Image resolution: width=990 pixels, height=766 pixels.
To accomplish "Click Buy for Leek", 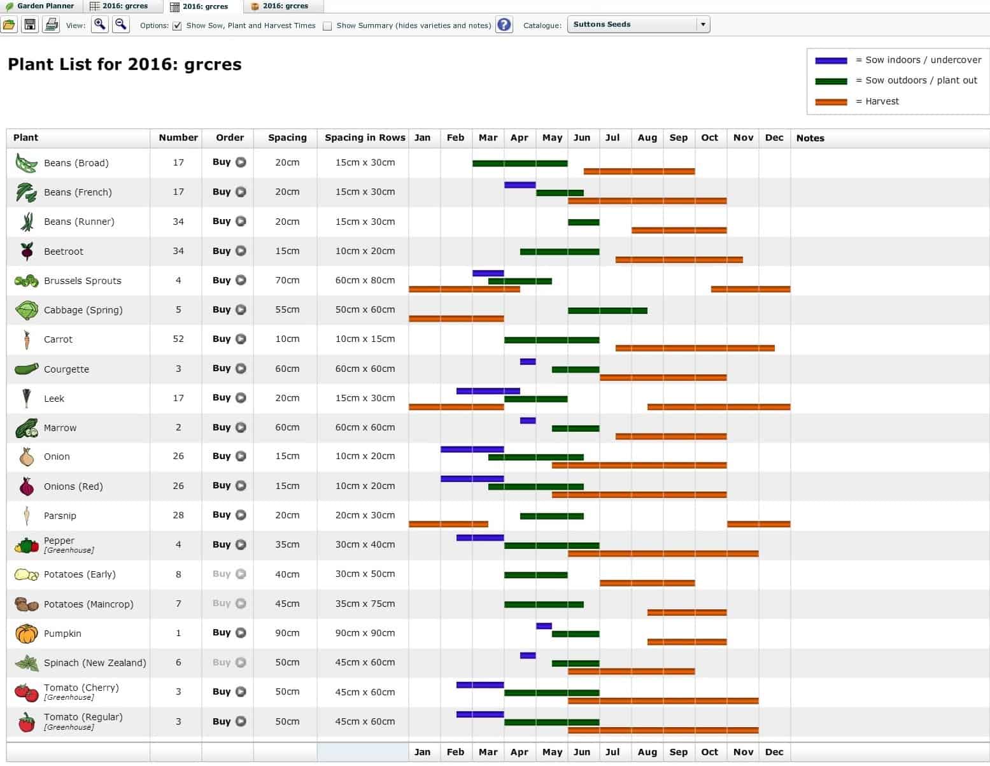I will coord(229,397).
